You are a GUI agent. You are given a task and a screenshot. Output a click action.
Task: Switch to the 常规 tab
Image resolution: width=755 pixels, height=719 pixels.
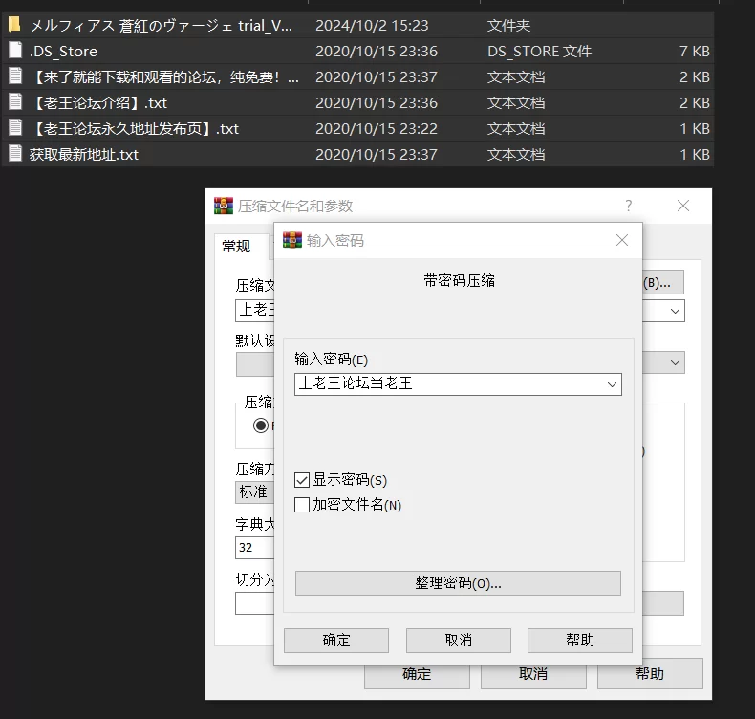pos(236,247)
